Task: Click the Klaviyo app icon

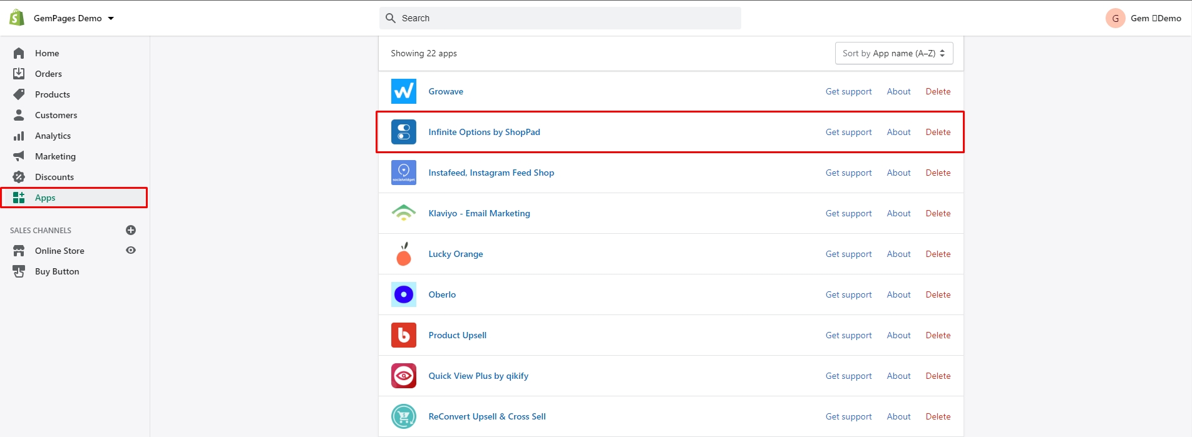Action: [404, 213]
